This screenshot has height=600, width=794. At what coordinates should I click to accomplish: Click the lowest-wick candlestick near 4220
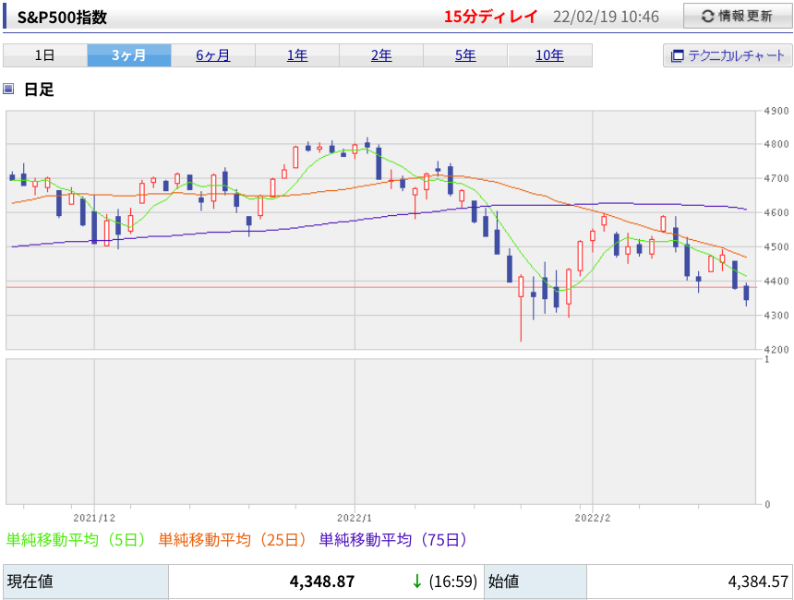coord(521,308)
